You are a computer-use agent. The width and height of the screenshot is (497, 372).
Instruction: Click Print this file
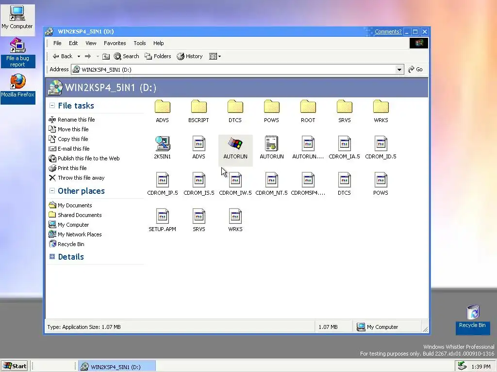[67, 168]
